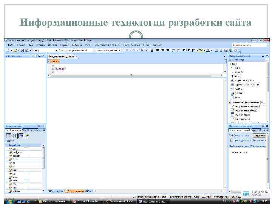Apply underline with the Ч icon

pyautogui.click(x=152, y=51)
